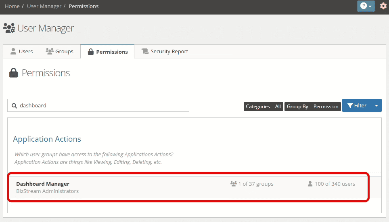Click the User Manager heading icon
The height and width of the screenshot is (222, 389).
tap(9, 28)
